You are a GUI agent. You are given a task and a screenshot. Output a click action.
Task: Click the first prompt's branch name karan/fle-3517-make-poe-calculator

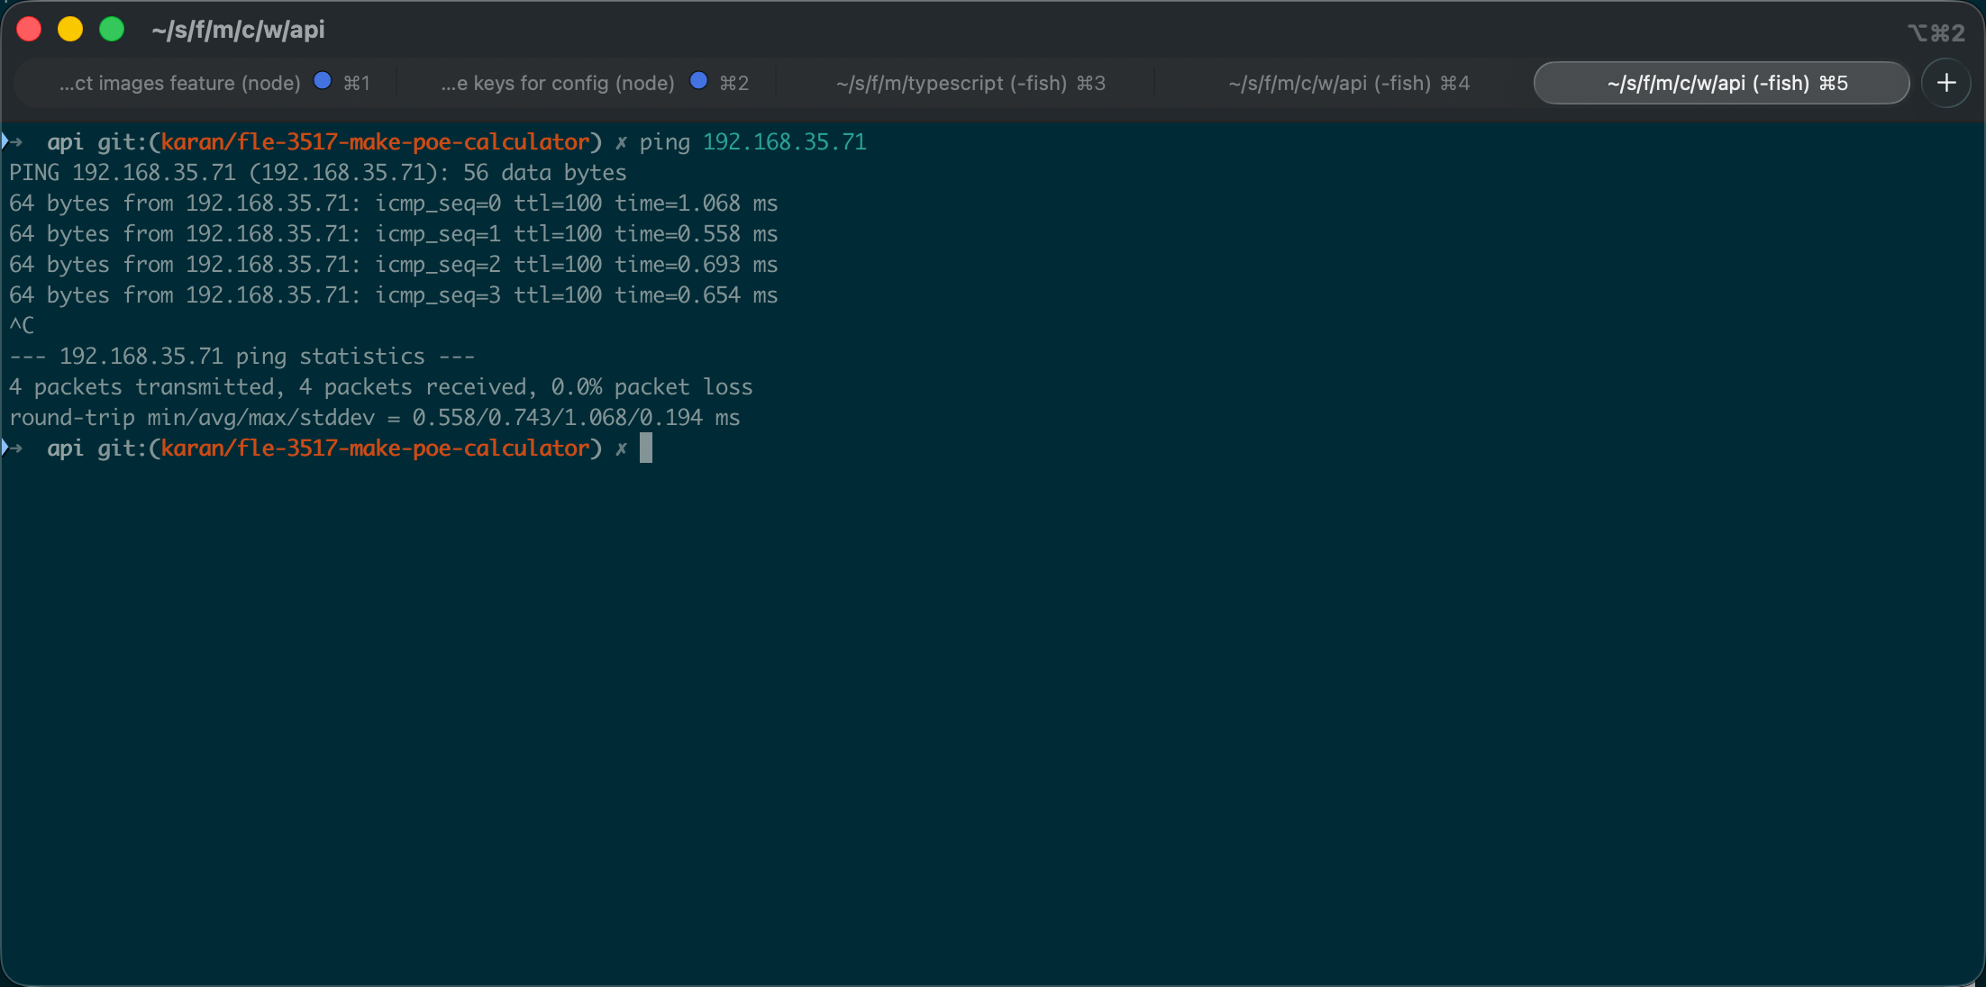(375, 142)
